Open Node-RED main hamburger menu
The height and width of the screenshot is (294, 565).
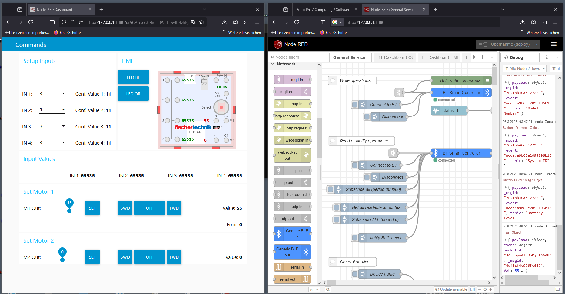click(554, 44)
